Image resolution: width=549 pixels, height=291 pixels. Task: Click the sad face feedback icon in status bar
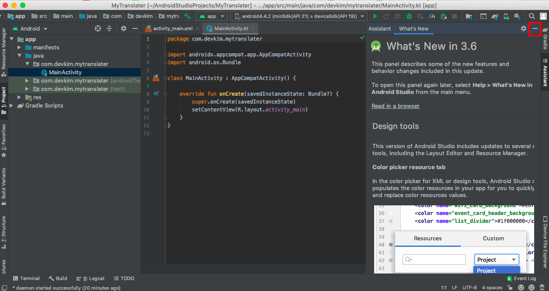[532, 288]
